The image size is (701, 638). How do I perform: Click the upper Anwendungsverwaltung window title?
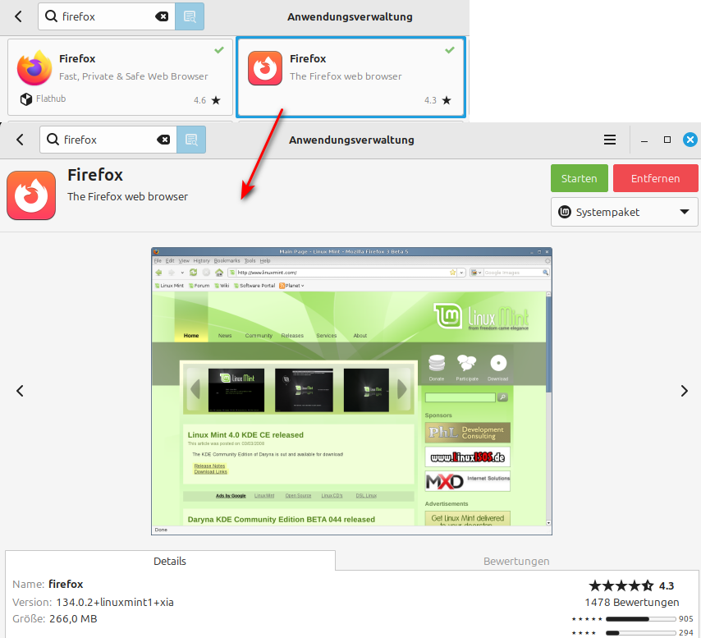point(350,16)
